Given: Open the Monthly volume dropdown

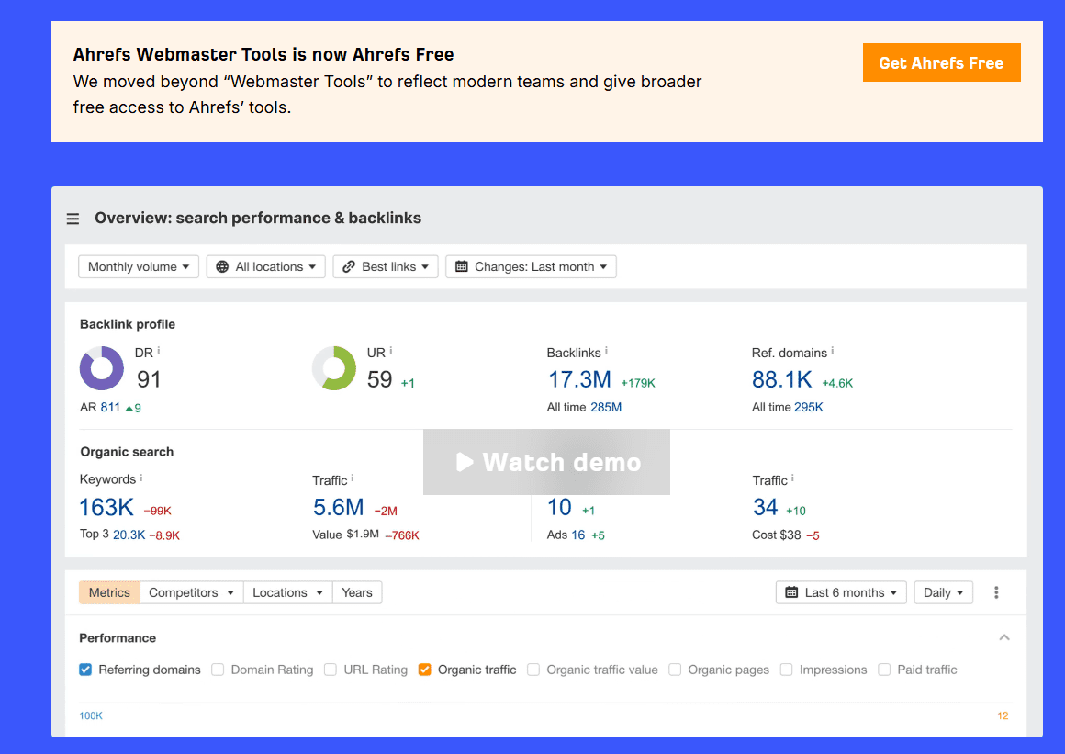Looking at the screenshot, I should (139, 267).
